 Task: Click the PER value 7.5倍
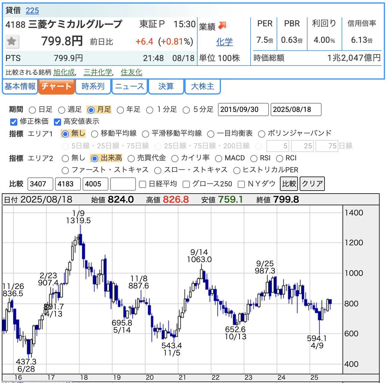(x=265, y=40)
